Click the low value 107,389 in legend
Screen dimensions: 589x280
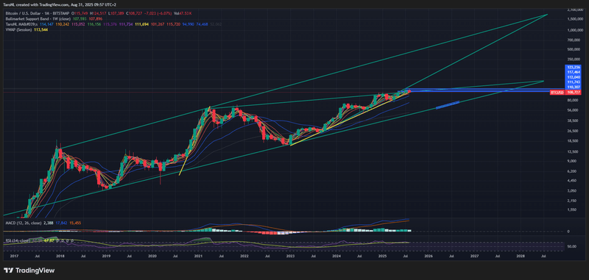click(117, 13)
